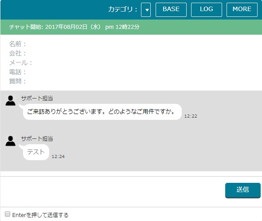This screenshot has width=262, height=221.
Task: Select the テスト message bubble
Action: [36, 152]
